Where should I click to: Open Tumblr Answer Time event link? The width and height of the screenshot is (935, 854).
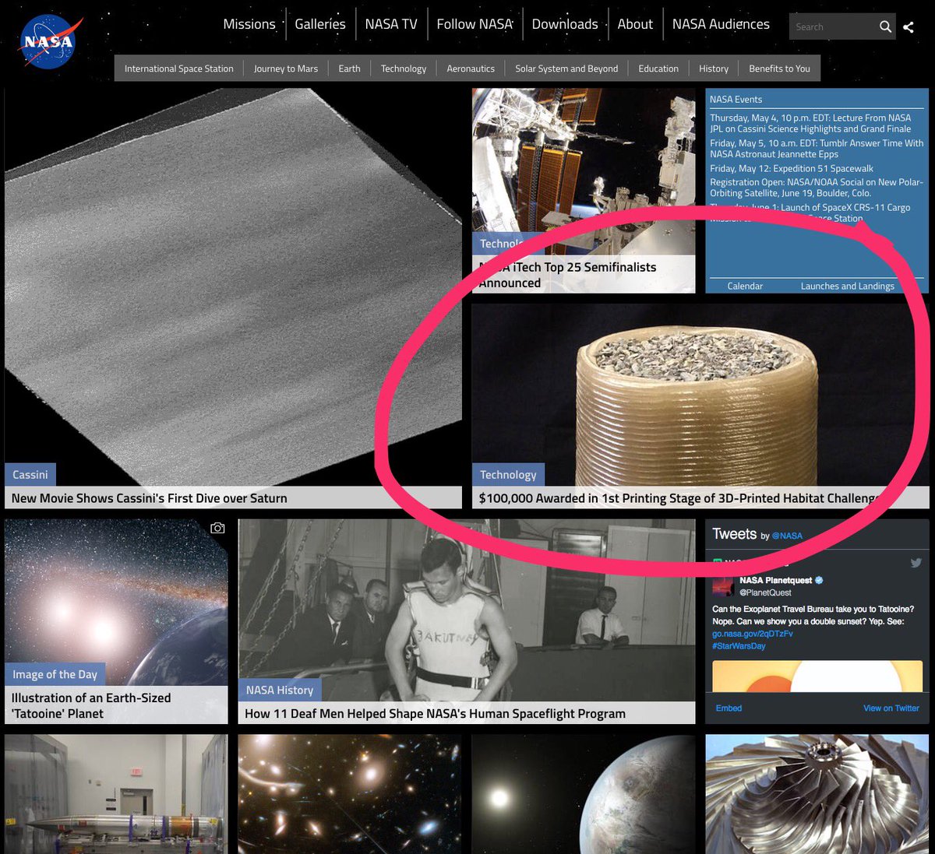point(817,149)
